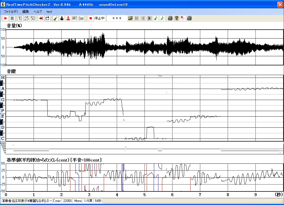Click the Mono status cell

tap(78, 201)
